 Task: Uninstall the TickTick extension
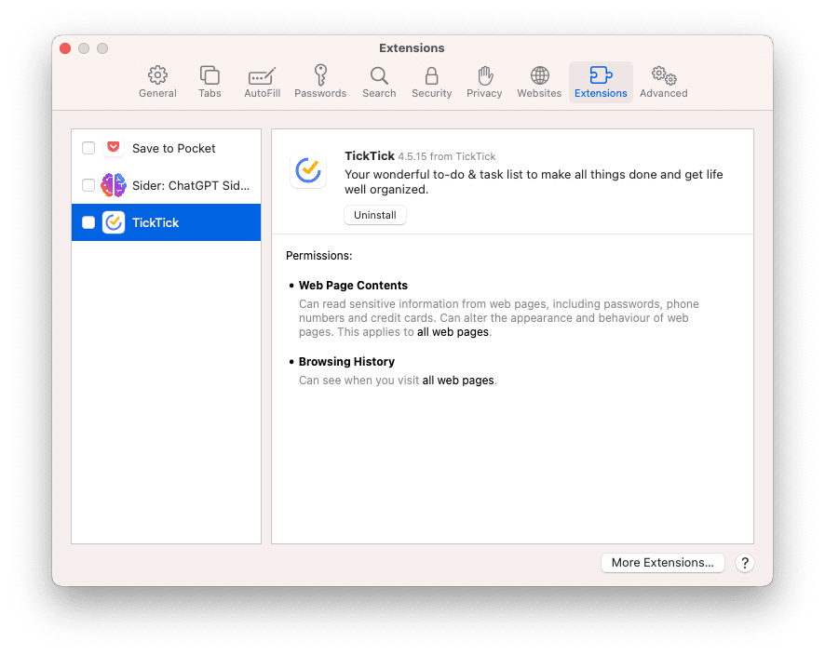click(374, 215)
